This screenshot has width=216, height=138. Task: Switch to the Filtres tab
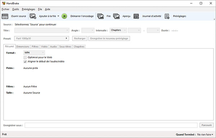pos(35,47)
